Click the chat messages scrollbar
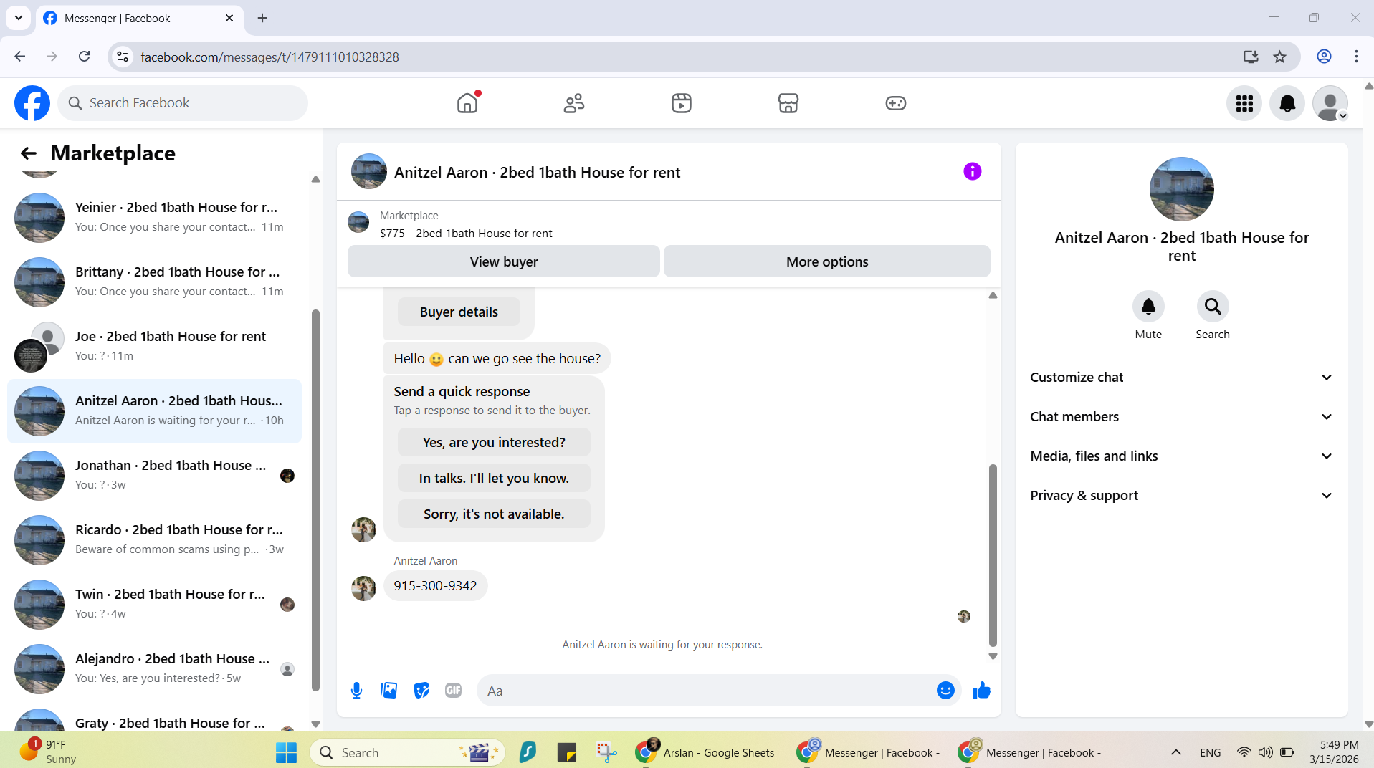Screen dimensions: 1374x768 [993, 555]
